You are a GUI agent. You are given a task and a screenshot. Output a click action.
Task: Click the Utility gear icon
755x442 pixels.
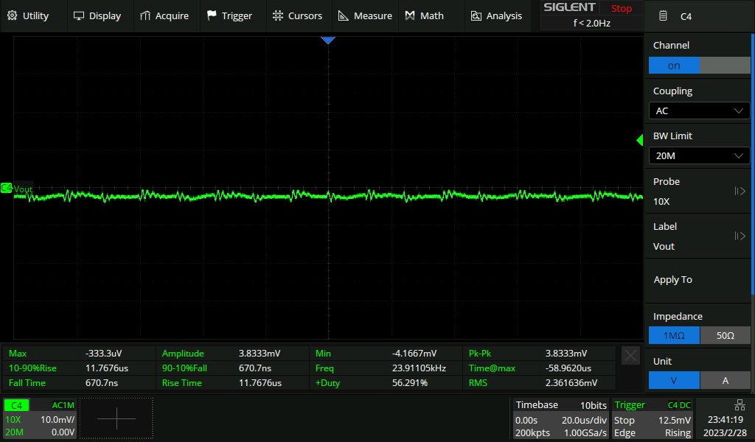[12, 16]
